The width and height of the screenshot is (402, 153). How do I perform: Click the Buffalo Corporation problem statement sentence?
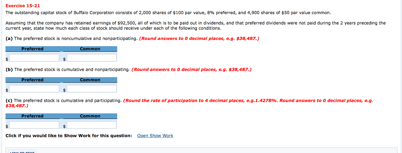(168, 13)
